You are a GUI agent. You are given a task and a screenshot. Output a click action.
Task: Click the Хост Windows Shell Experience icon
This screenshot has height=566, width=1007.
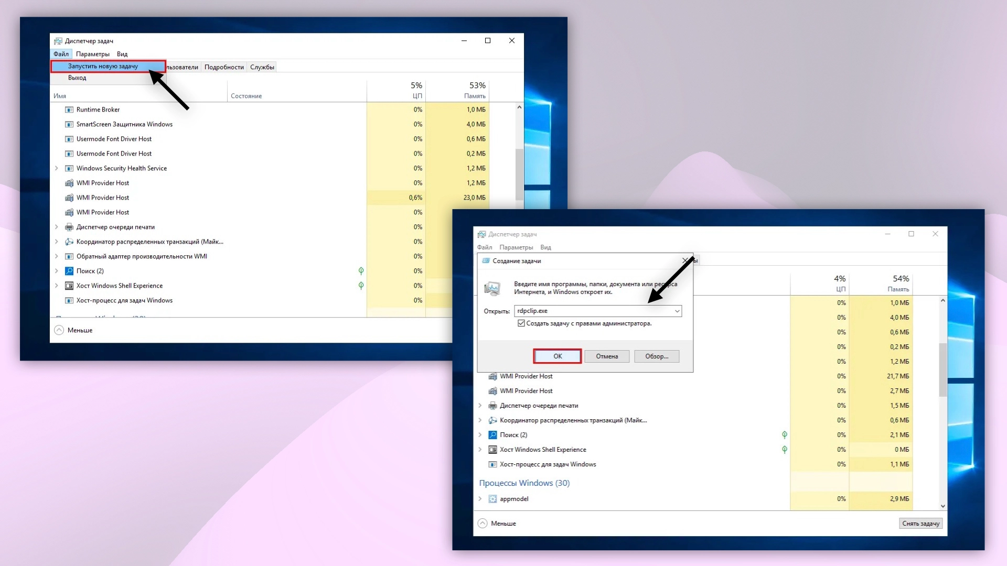click(x=69, y=286)
